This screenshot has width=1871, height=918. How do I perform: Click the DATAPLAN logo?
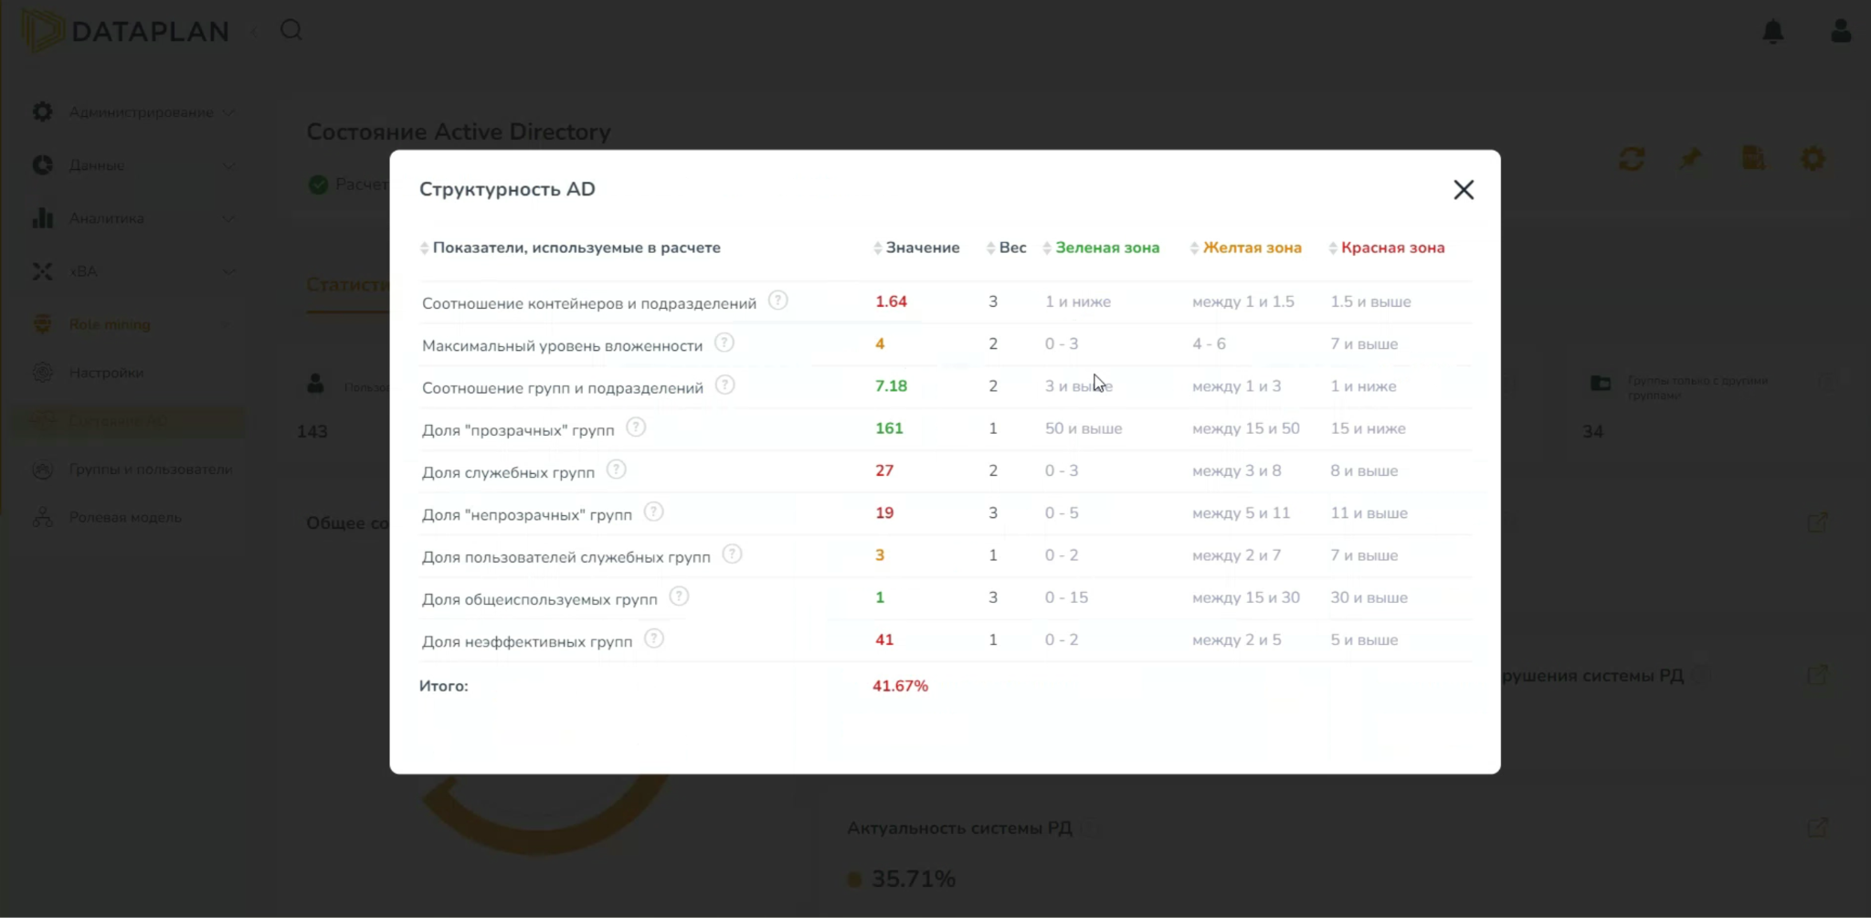pos(125,31)
